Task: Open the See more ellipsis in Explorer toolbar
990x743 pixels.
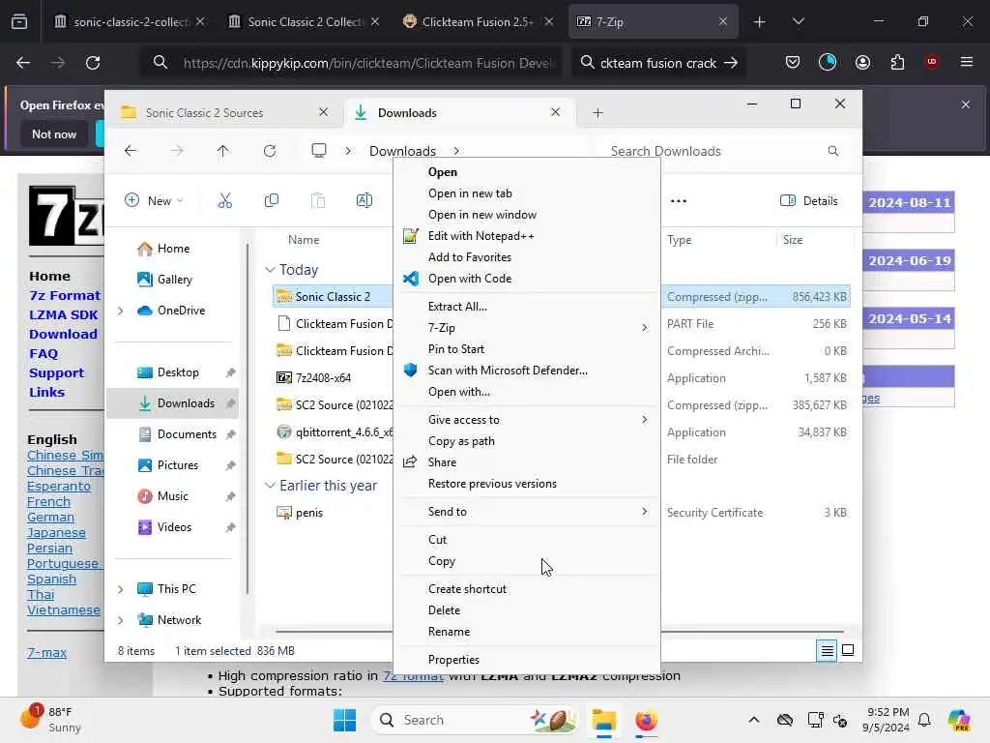Action: point(678,201)
